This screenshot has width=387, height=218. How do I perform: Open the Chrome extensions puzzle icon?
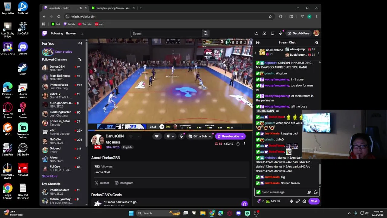[280, 17]
